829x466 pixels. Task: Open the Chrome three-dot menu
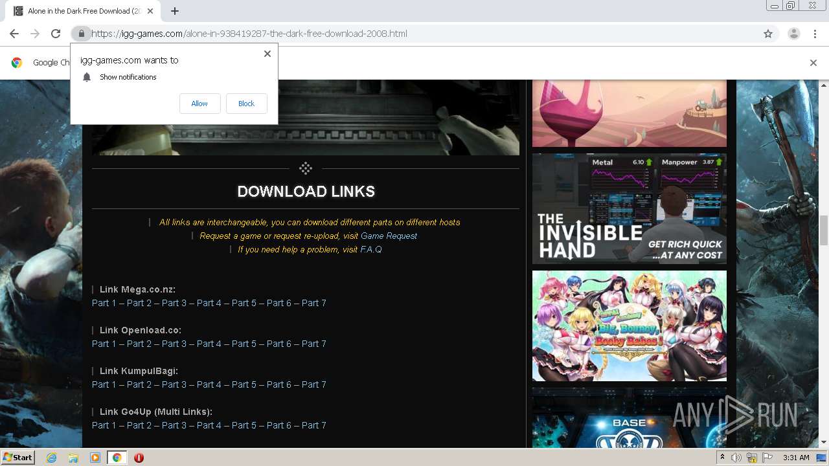[x=815, y=34]
